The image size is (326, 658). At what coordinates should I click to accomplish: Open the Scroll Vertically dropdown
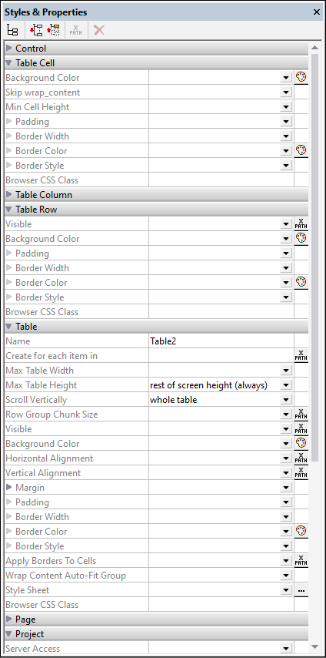tap(286, 399)
